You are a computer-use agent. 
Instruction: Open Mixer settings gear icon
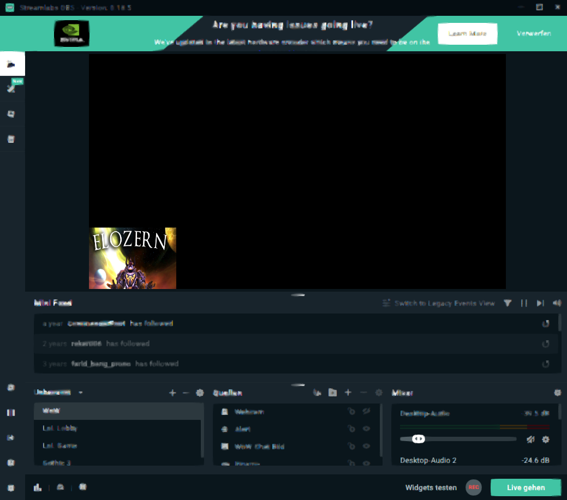[557, 393]
